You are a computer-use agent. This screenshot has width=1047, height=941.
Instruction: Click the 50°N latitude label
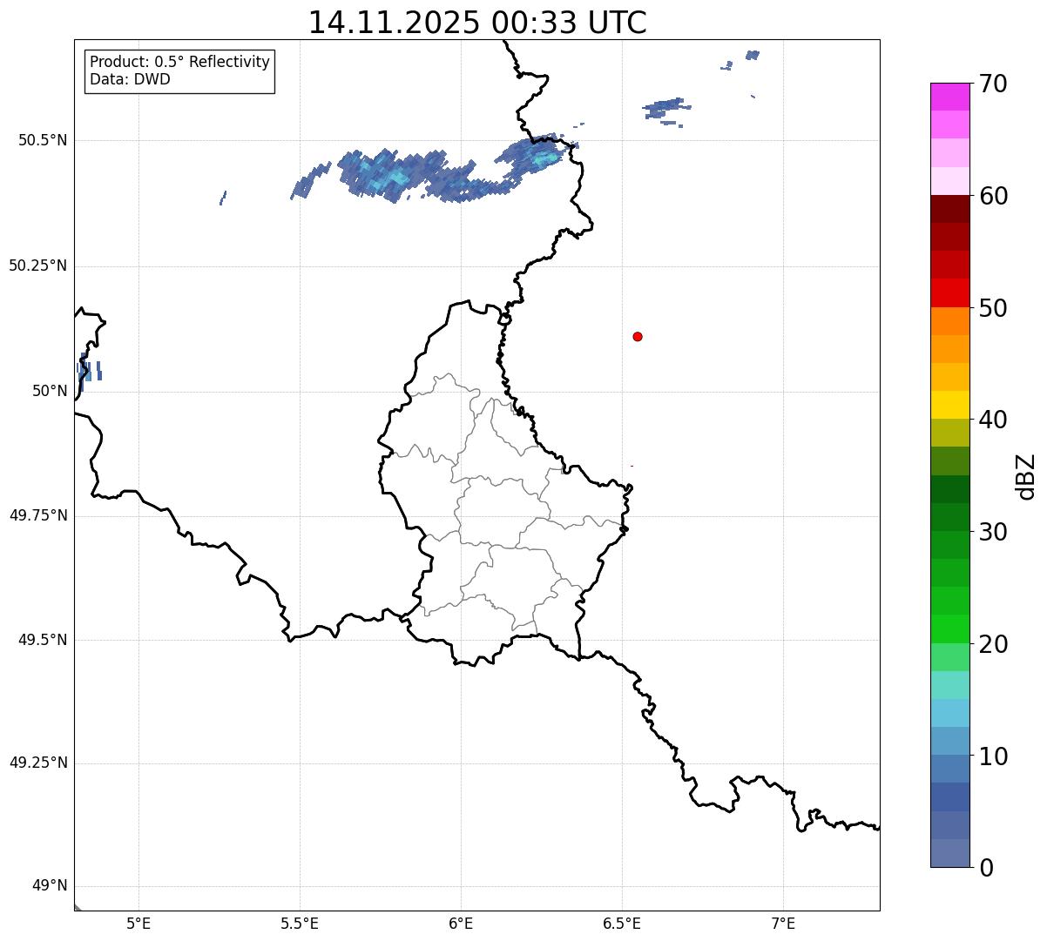point(49,391)
